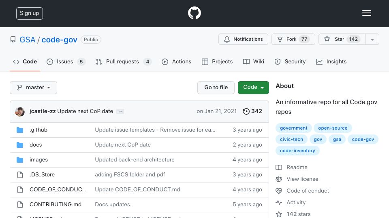Viewport: 389px width, 218px height.
Task: Click the View license scale icon
Action: pos(279,179)
